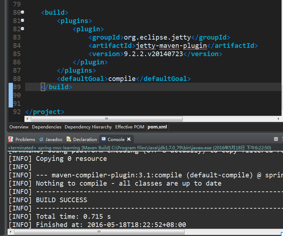This screenshot has height=236, width=283.
Task: Switch to the Overview tab
Action: (x=19, y=127)
